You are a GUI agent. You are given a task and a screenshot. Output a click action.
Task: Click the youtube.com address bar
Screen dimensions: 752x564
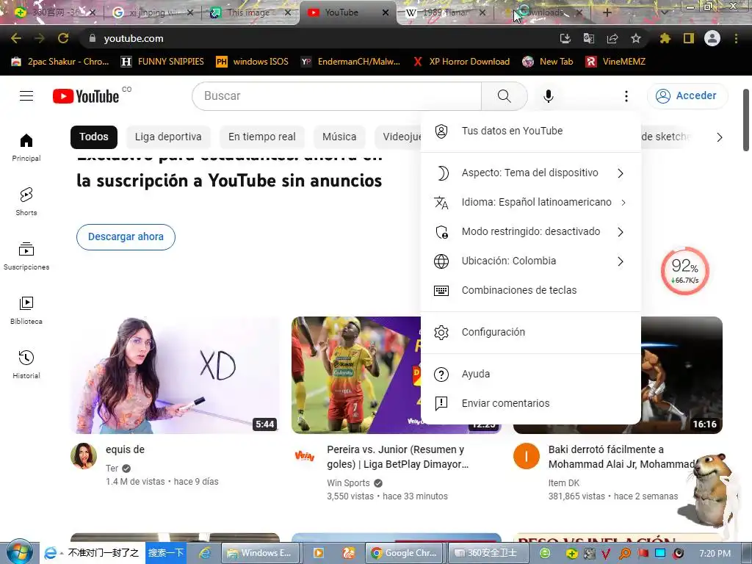pos(317,38)
